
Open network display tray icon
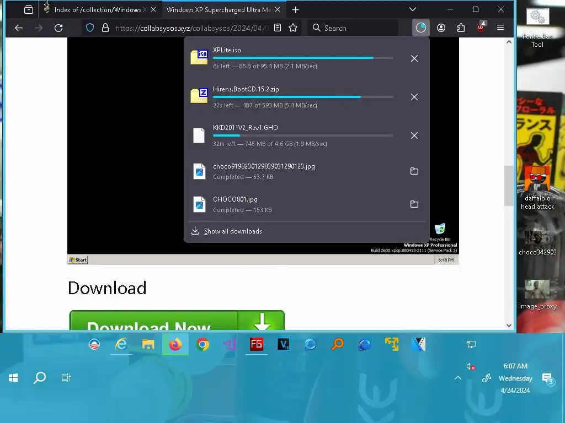pyautogui.click(x=471, y=345)
